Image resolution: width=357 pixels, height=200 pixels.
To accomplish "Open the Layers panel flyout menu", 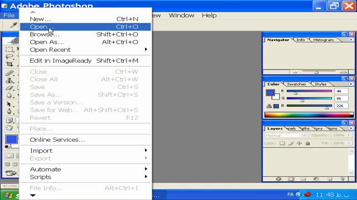I will point(351,128).
